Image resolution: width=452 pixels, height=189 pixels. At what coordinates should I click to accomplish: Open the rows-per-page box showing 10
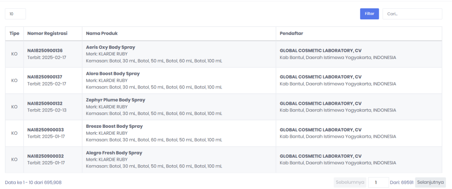point(15,14)
